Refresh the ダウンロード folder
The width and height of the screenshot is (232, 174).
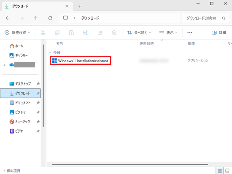coord(50,18)
